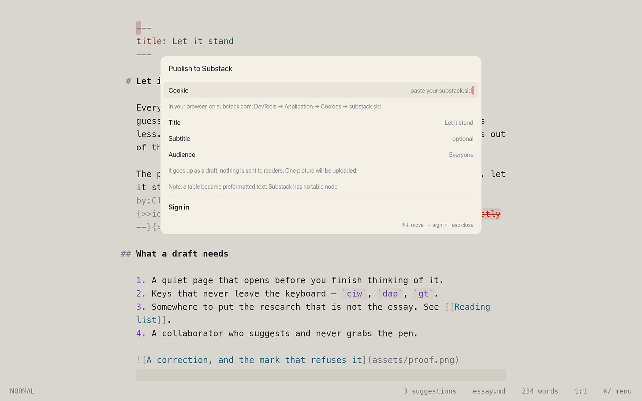This screenshot has height=401, width=642.
Task: Click the esc close hint
Action: coord(463,225)
